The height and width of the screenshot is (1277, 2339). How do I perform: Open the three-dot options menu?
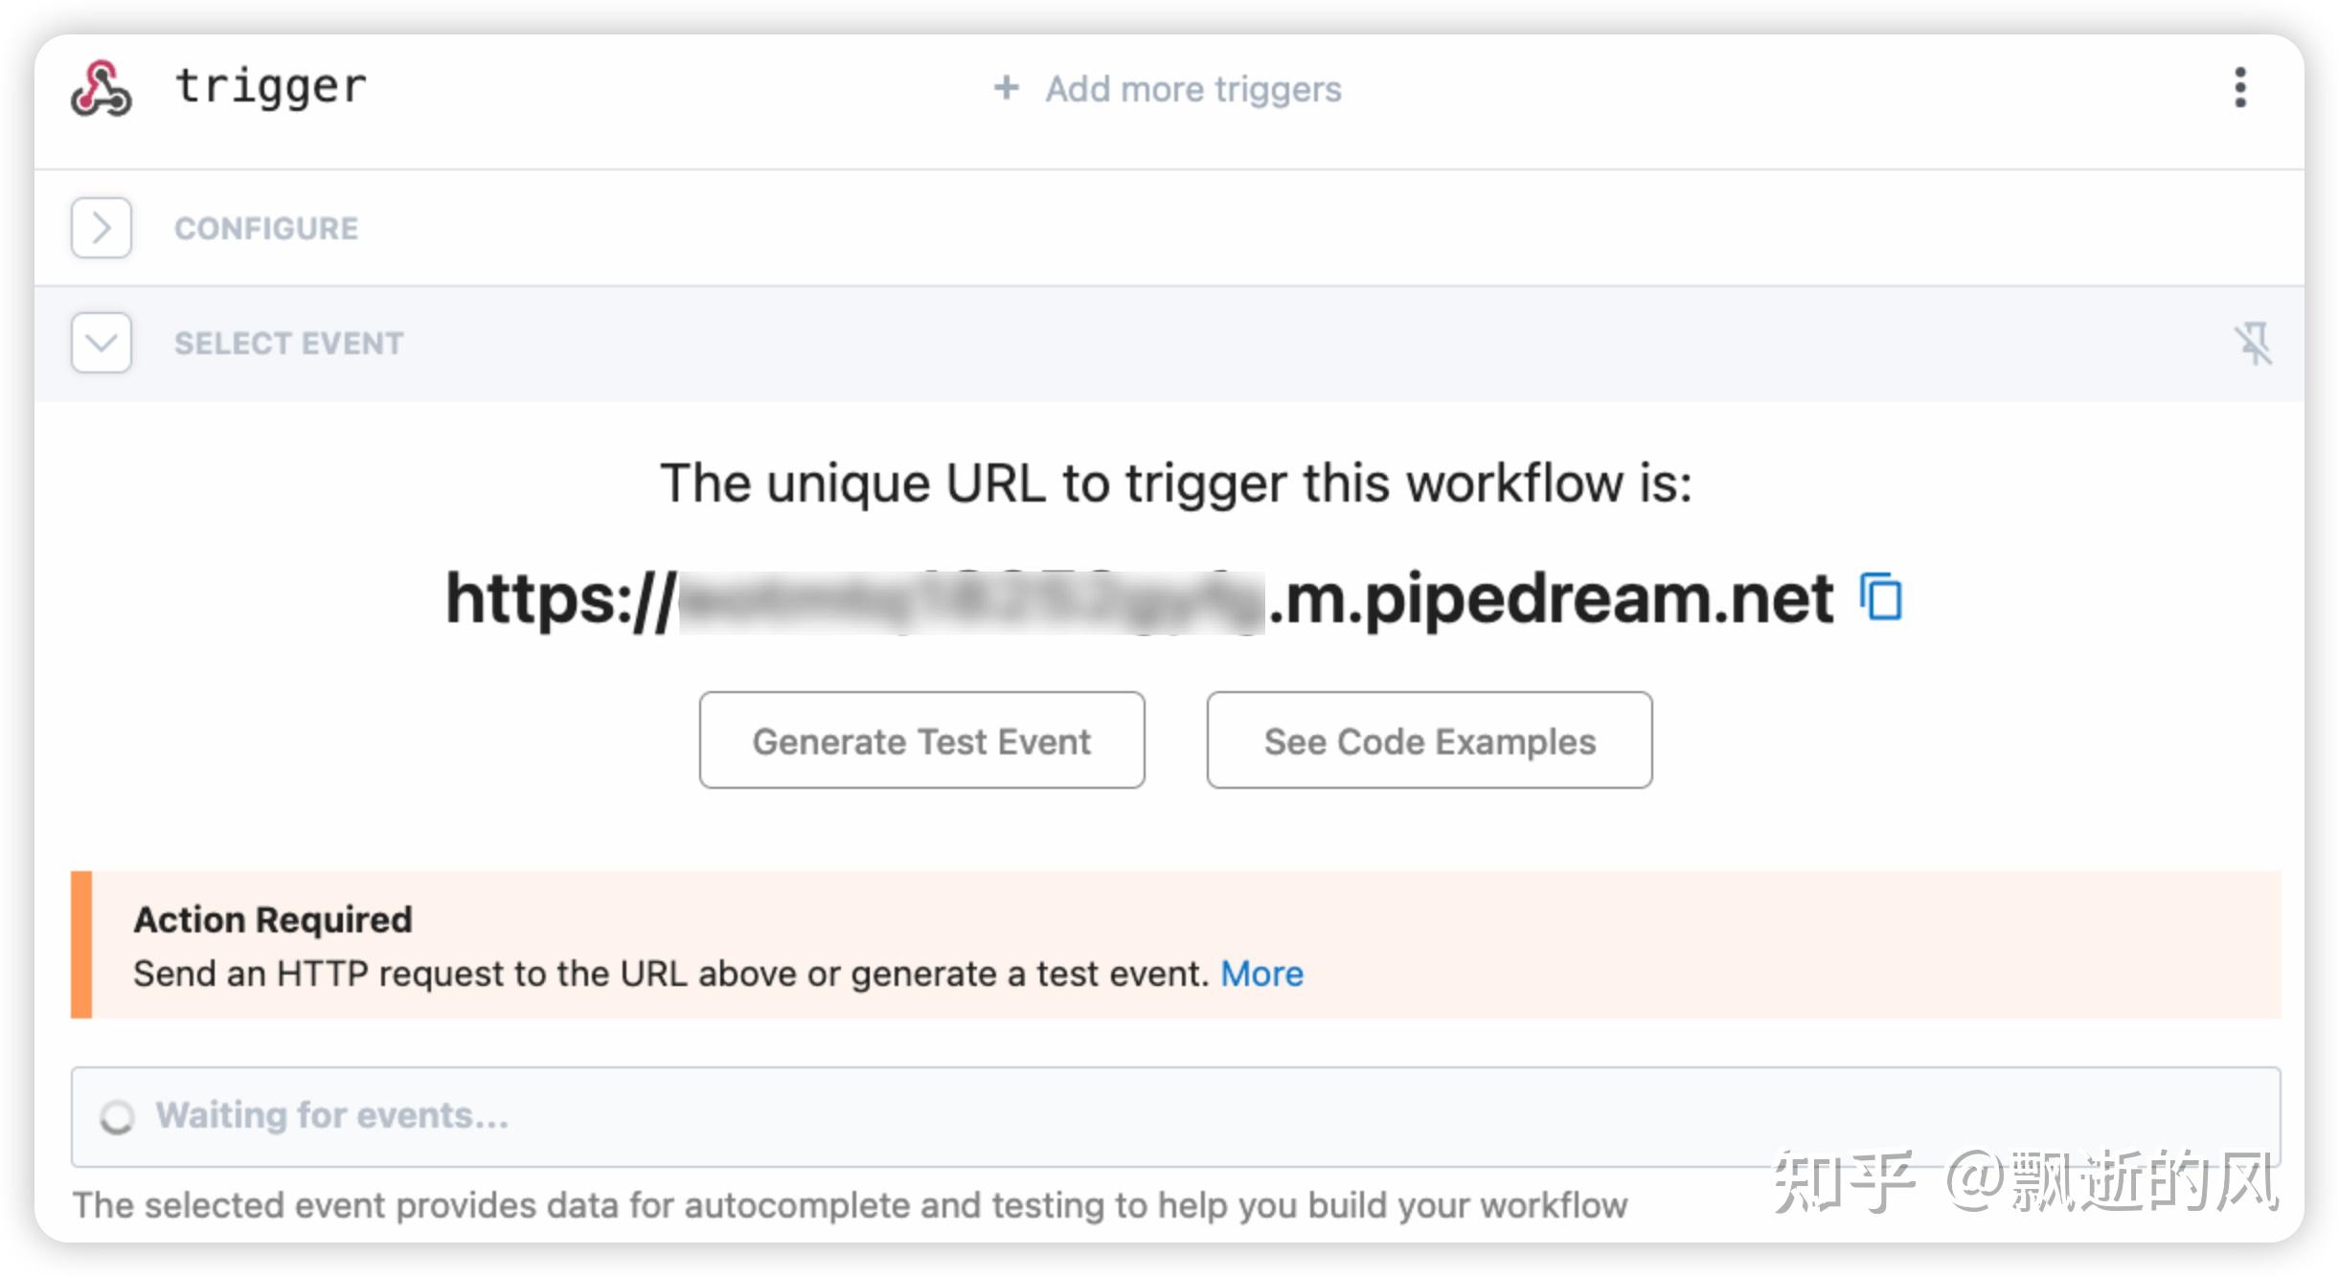(x=2239, y=88)
